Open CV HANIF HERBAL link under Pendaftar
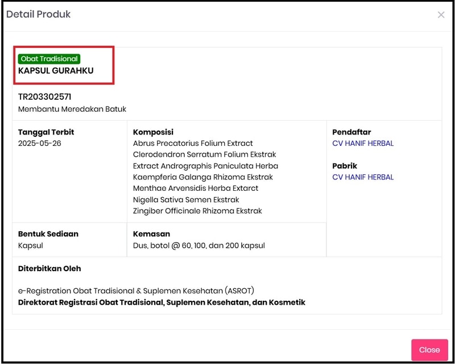Screen dimensions: 455x364 (x=363, y=144)
